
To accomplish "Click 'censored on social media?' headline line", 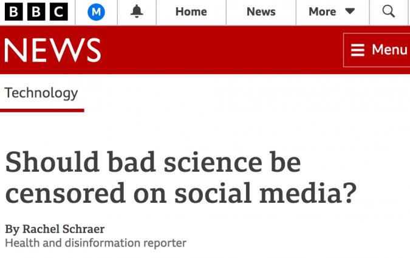I will click(x=180, y=192).
